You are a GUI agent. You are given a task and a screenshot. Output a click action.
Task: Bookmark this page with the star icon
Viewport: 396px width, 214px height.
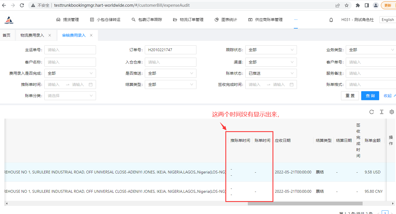coord(347,5)
